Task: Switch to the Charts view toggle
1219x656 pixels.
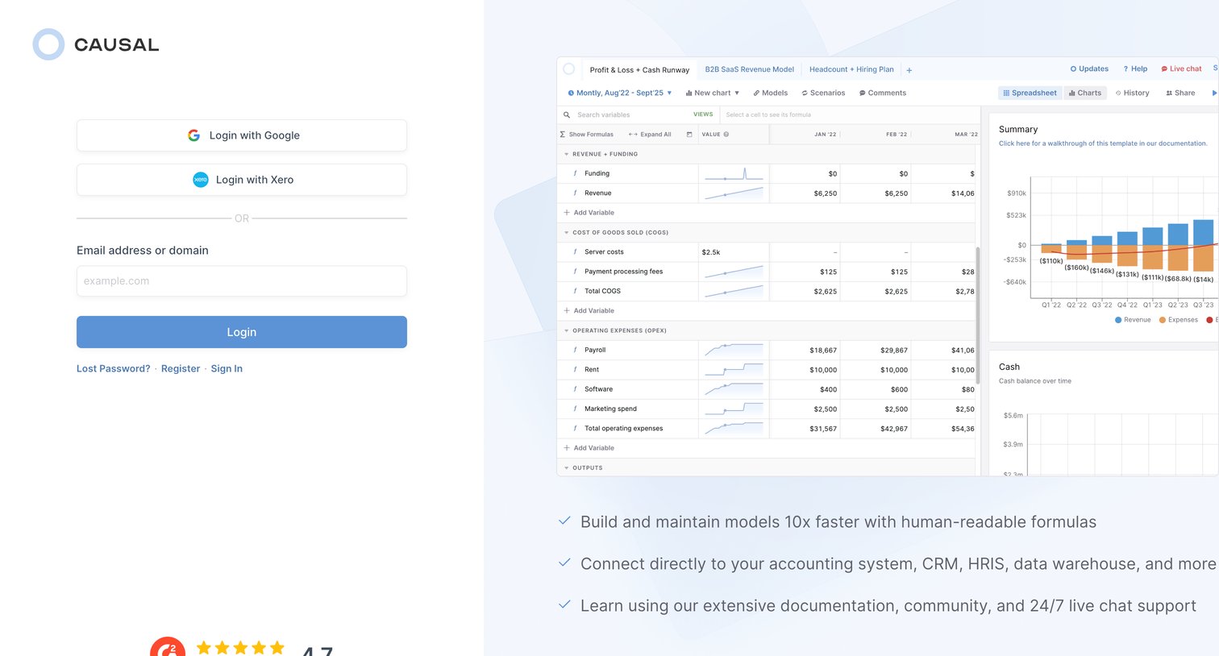Action: 1085,93
